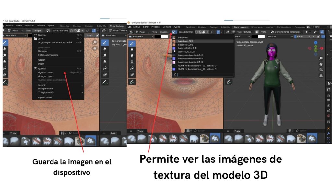332x186 pixels.
Task: Expand Transformación submenu in Imagen menu
Action: pyautogui.click(x=58, y=93)
